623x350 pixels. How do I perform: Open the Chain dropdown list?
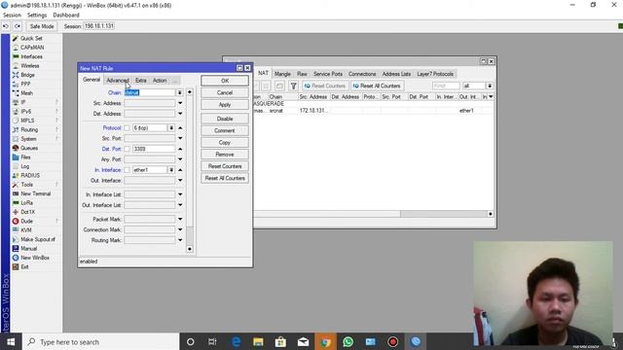[x=179, y=92]
